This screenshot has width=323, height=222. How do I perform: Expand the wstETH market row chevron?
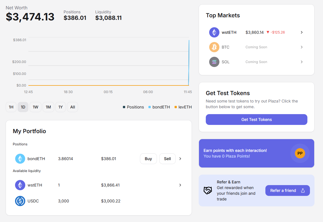coord(302,32)
